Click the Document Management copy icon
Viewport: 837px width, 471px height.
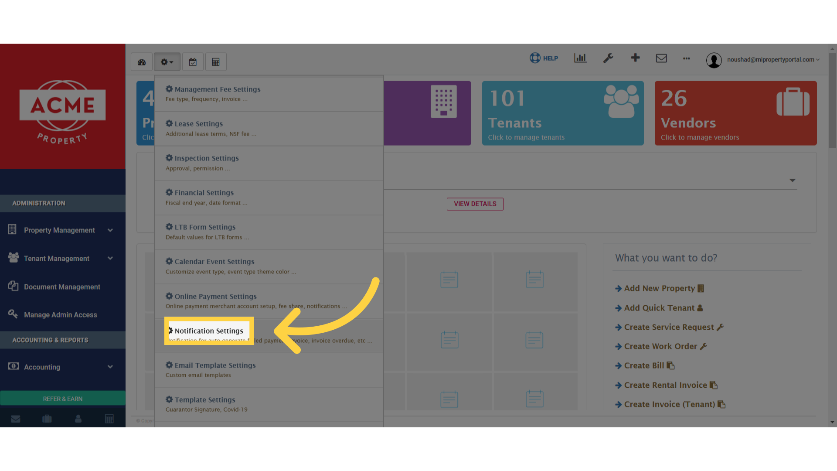13,286
